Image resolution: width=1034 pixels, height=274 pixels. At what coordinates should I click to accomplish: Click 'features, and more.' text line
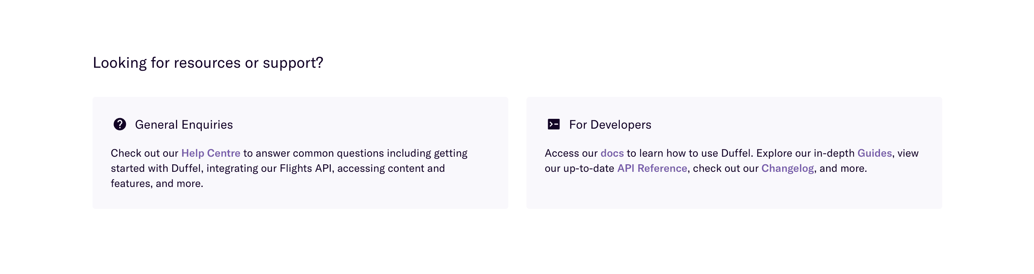point(157,184)
